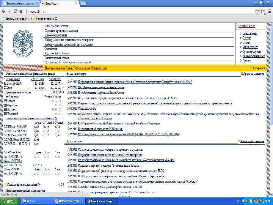Open the Windows Пуск start button
273x205 pixels.
click(9, 201)
